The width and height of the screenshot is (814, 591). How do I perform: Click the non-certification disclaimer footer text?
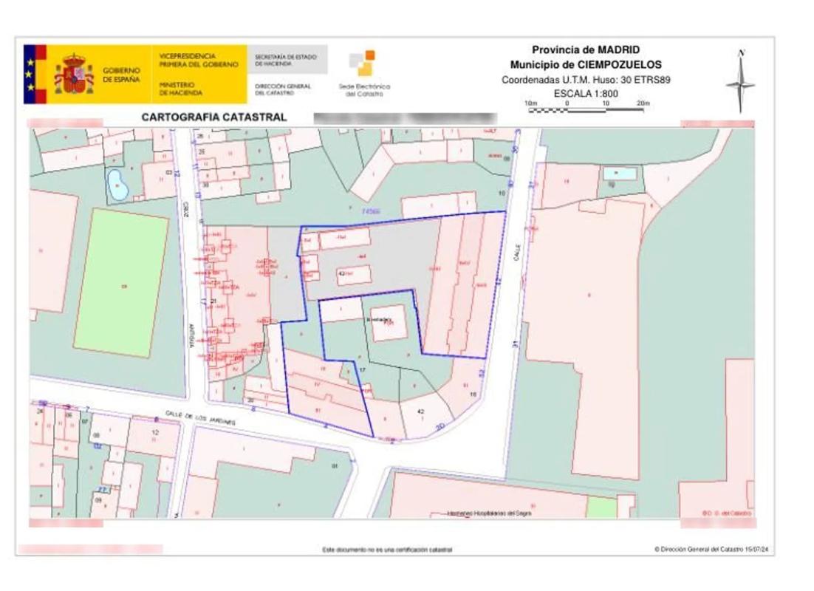pos(387,550)
